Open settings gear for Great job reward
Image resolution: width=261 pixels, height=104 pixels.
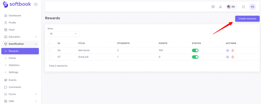228,57
